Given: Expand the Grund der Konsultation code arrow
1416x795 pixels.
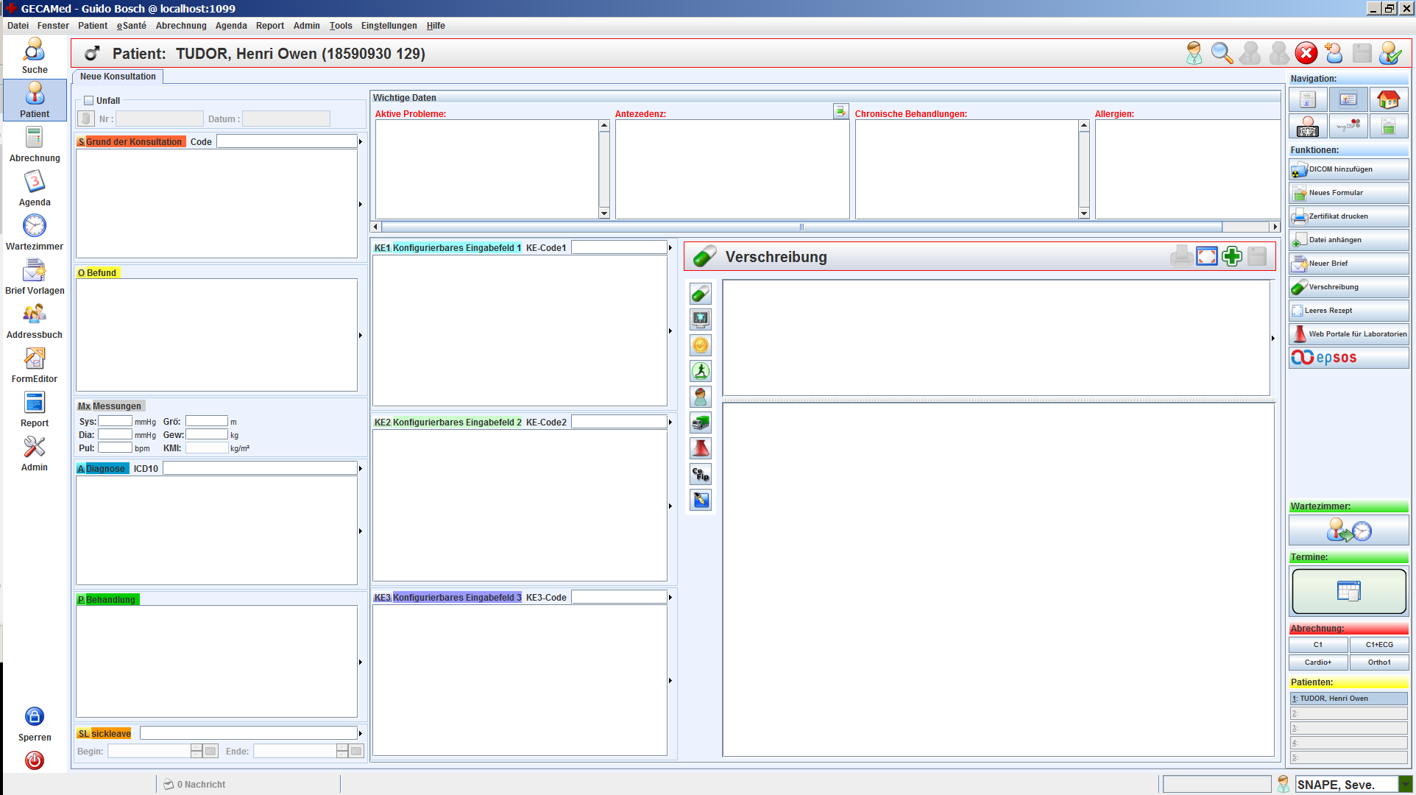Looking at the screenshot, I should point(361,141).
